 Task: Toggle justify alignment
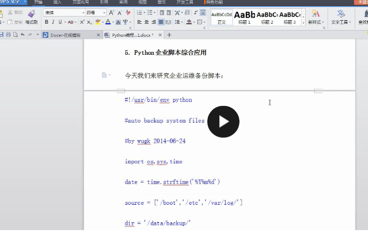(x=161, y=22)
